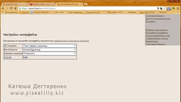Expand the ИД элемента dropdown
181x102 pixels.
[49, 46]
